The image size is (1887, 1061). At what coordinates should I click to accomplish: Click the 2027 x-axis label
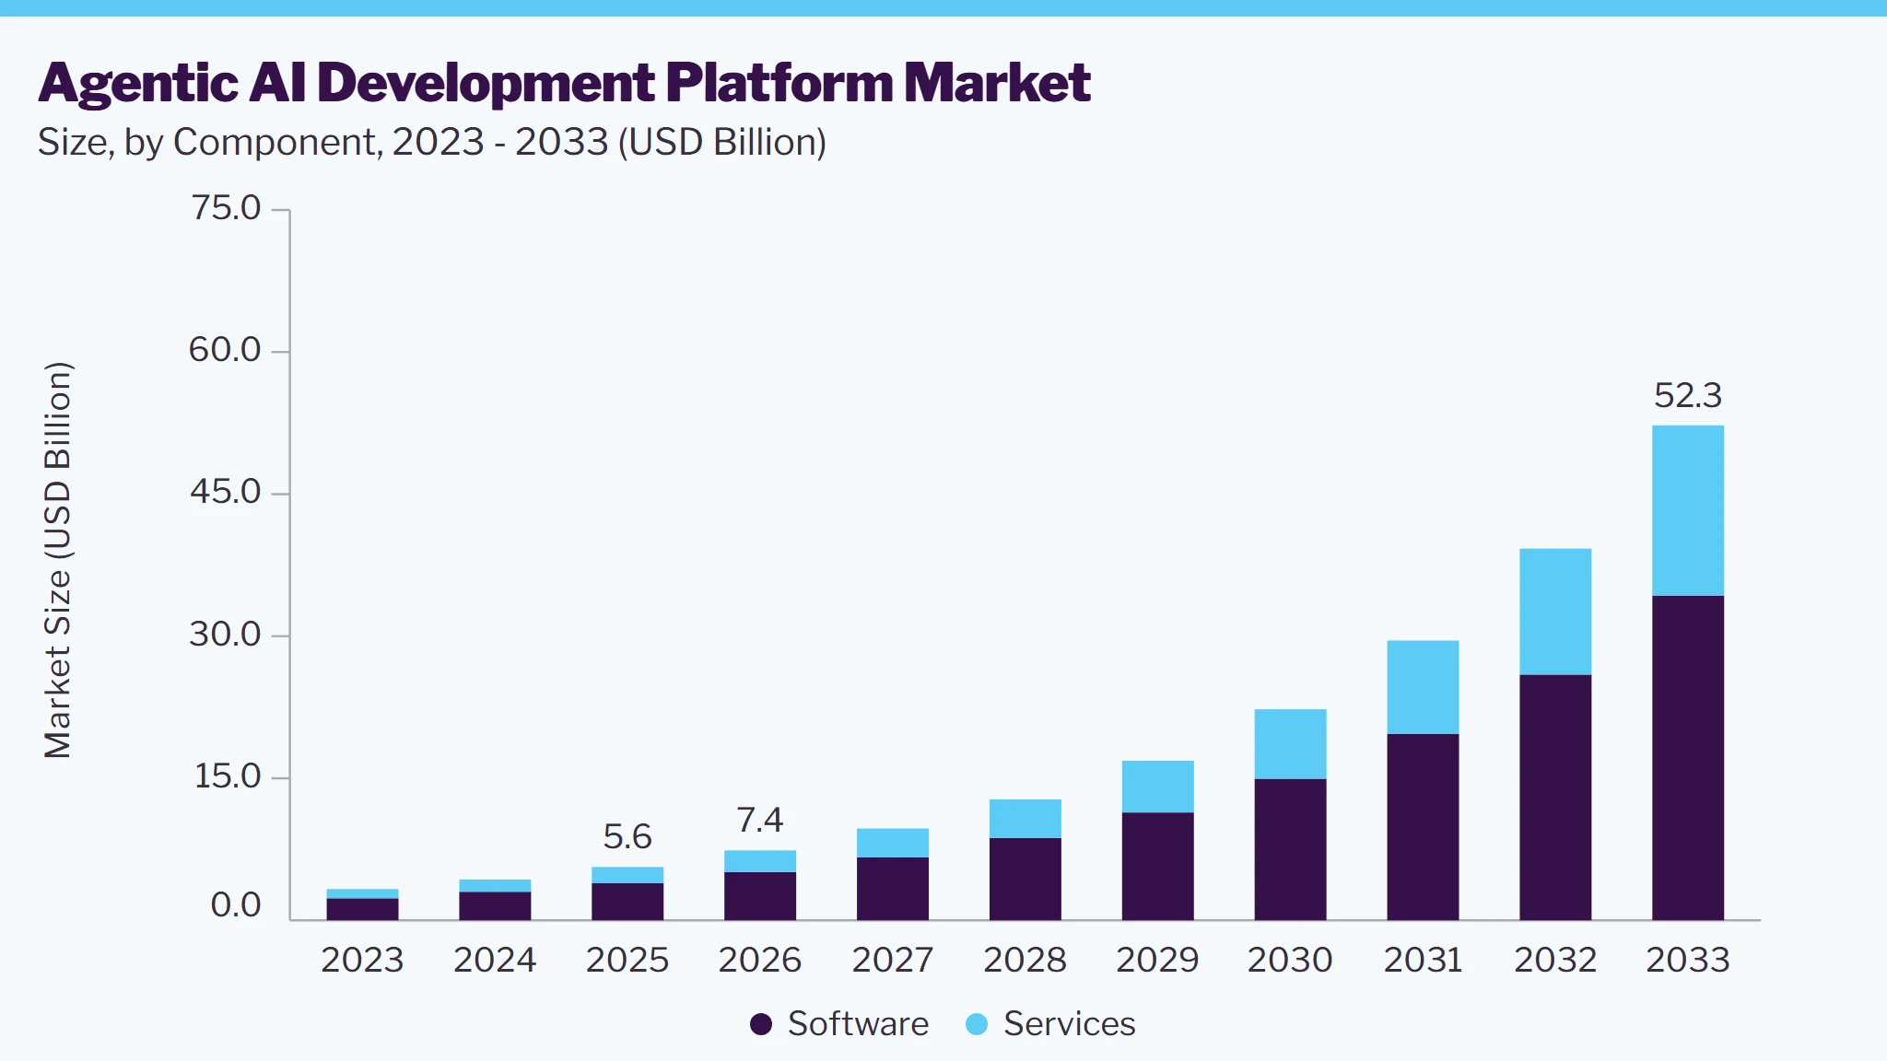click(893, 961)
